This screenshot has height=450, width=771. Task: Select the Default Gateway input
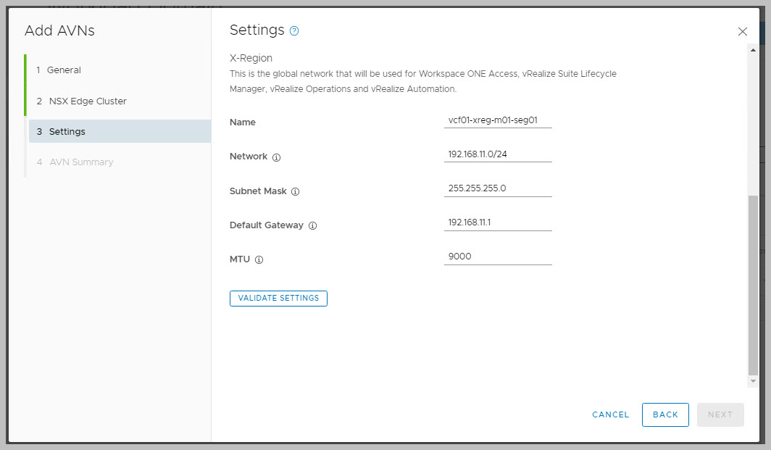pyautogui.click(x=498, y=222)
